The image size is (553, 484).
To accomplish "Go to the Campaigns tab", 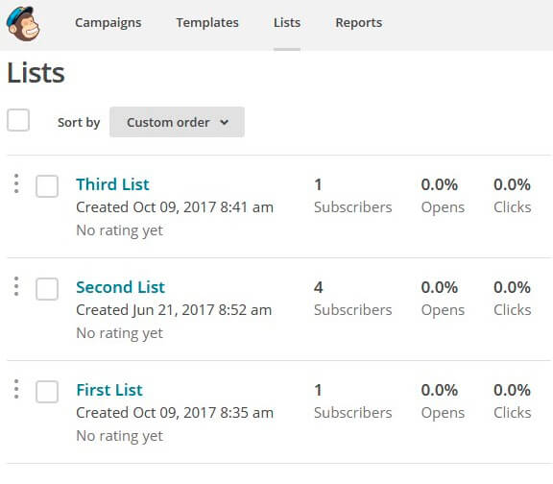I will click(108, 23).
